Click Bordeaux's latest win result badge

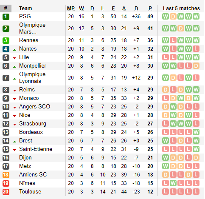point(196,132)
